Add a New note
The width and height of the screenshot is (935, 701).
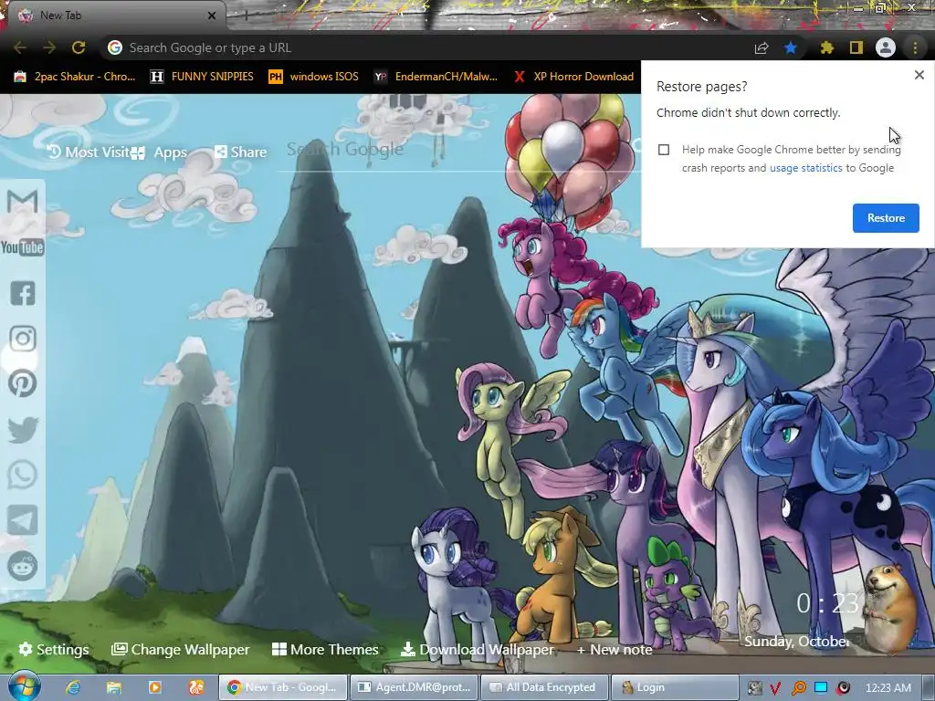tap(615, 649)
